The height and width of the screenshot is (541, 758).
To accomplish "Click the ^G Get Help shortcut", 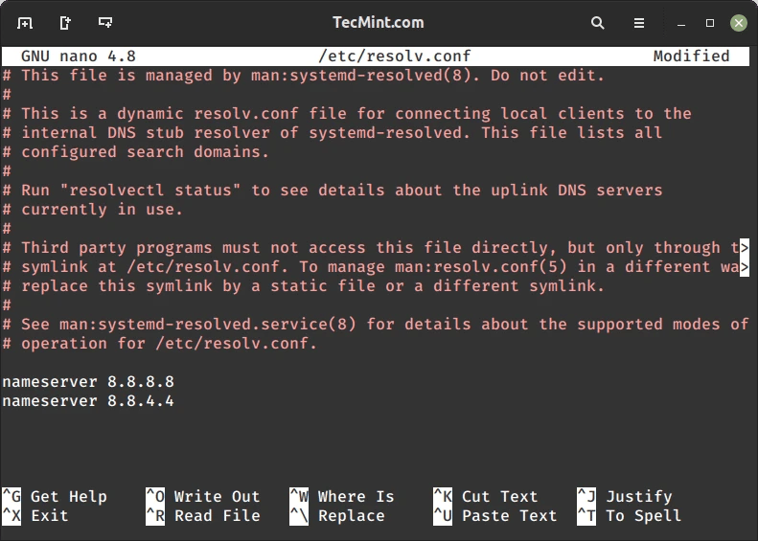I will [x=55, y=496].
